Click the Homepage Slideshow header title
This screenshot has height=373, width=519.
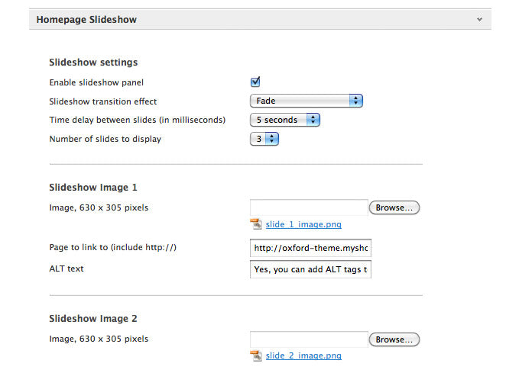pos(86,20)
